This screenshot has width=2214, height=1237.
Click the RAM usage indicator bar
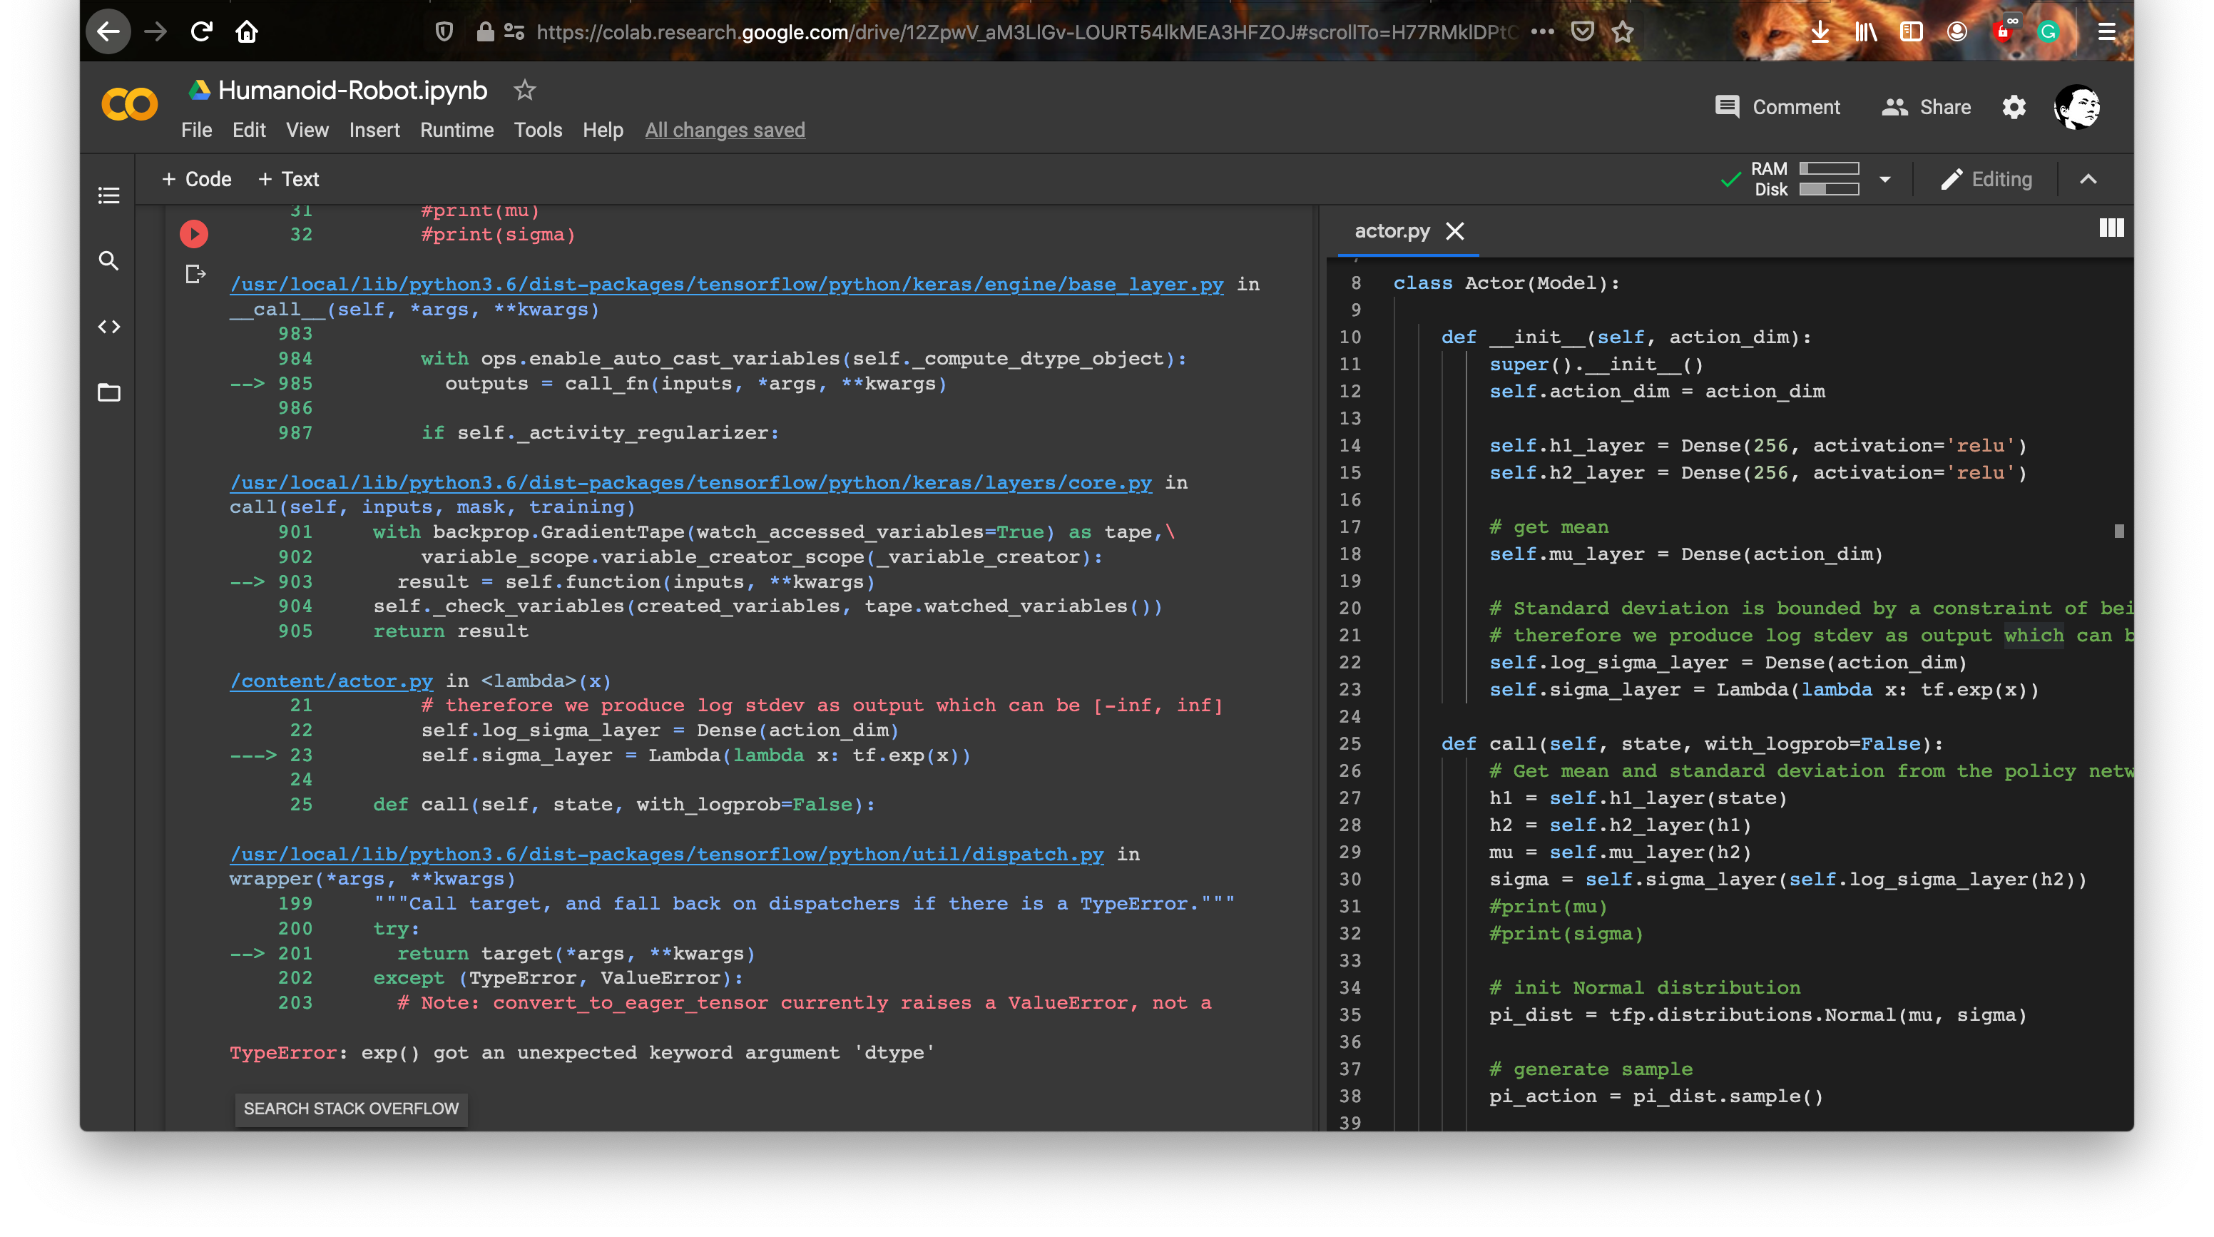[x=1829, y=169]
